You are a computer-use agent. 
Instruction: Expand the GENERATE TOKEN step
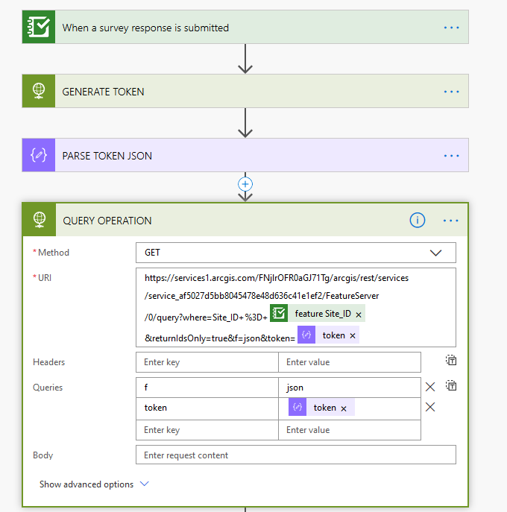click(x=245, y=91)
